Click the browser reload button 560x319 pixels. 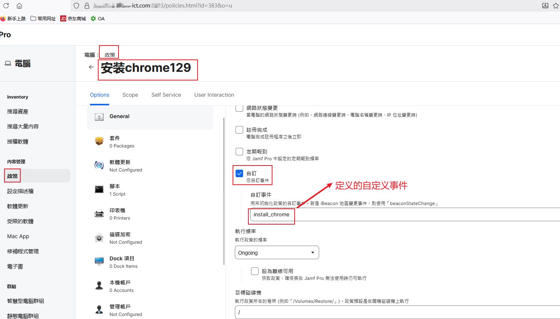[6, 6]
